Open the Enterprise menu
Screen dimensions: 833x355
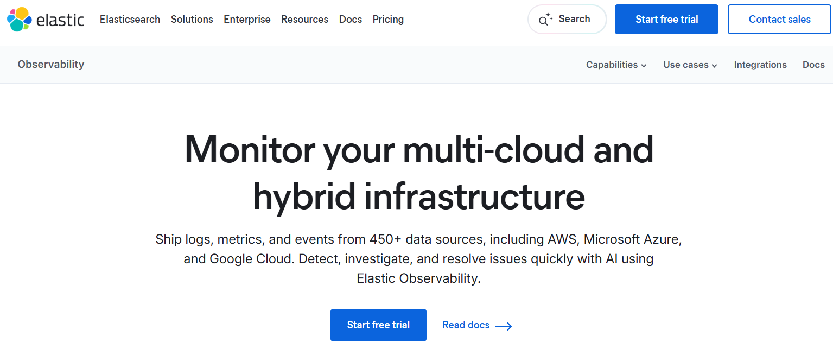point(247,19)
